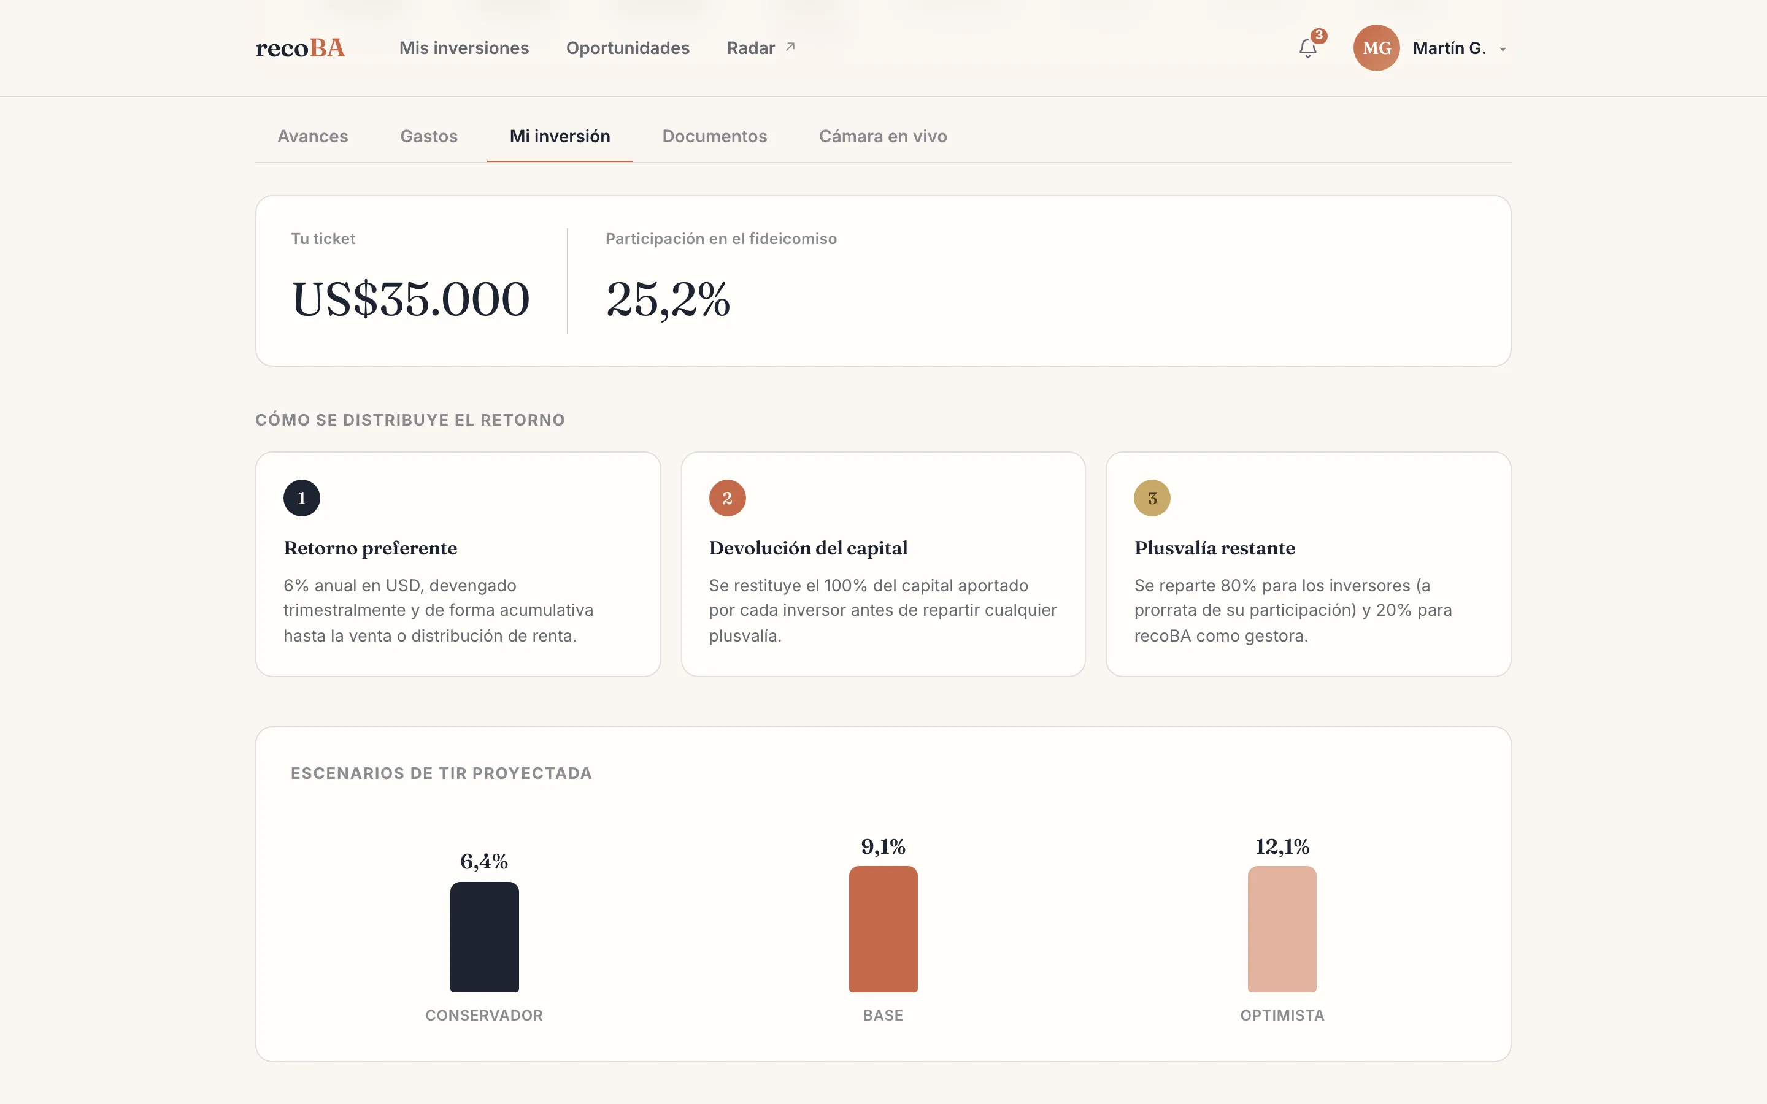Open the Cámara en vivo tab
Image resolution: width=1767 pixels, height=1104 pixels.
tap(883, 137)
